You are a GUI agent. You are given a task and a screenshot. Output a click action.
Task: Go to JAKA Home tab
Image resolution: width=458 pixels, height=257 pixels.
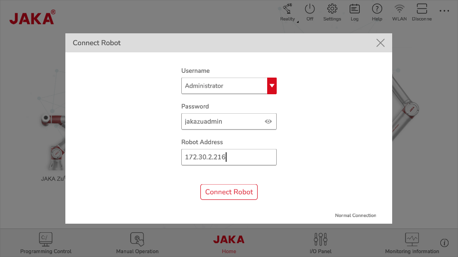pos(229,244)
